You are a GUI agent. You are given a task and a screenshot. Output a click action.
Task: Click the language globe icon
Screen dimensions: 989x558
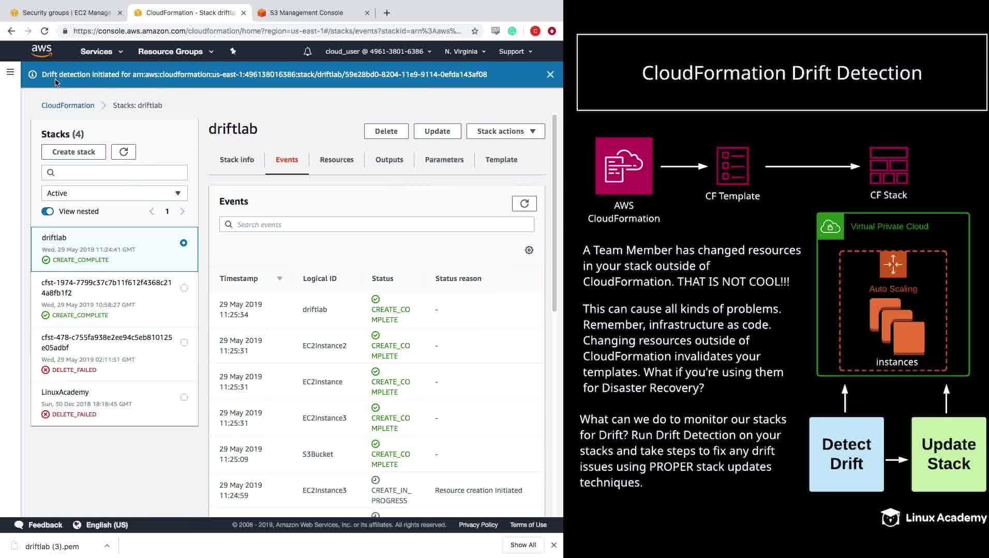click(x=77, y=525)
